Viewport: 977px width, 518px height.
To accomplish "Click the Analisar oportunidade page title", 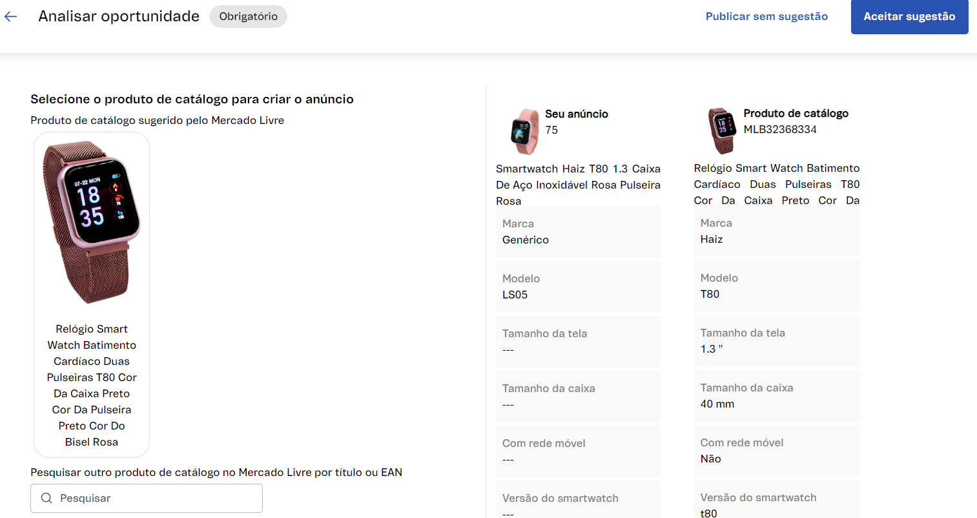I will click(119, 17).
